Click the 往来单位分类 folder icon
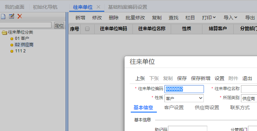257x131 pixels. pyautogui.click(x=4, y=33)
